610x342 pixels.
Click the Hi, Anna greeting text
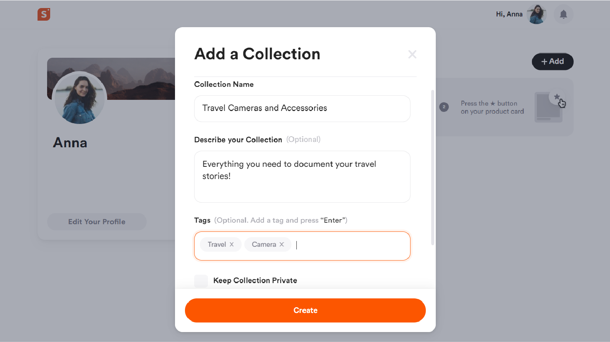(509, 14)
